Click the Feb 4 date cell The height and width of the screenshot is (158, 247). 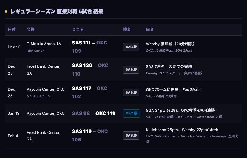13,136
